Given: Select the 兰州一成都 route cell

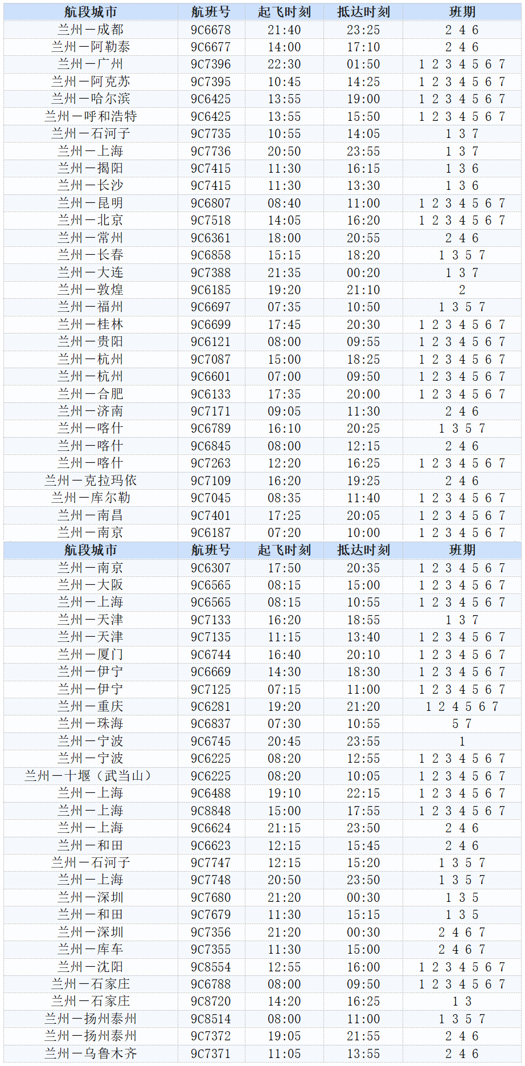Looking at the screenshot, I should (x=91, y=30).
